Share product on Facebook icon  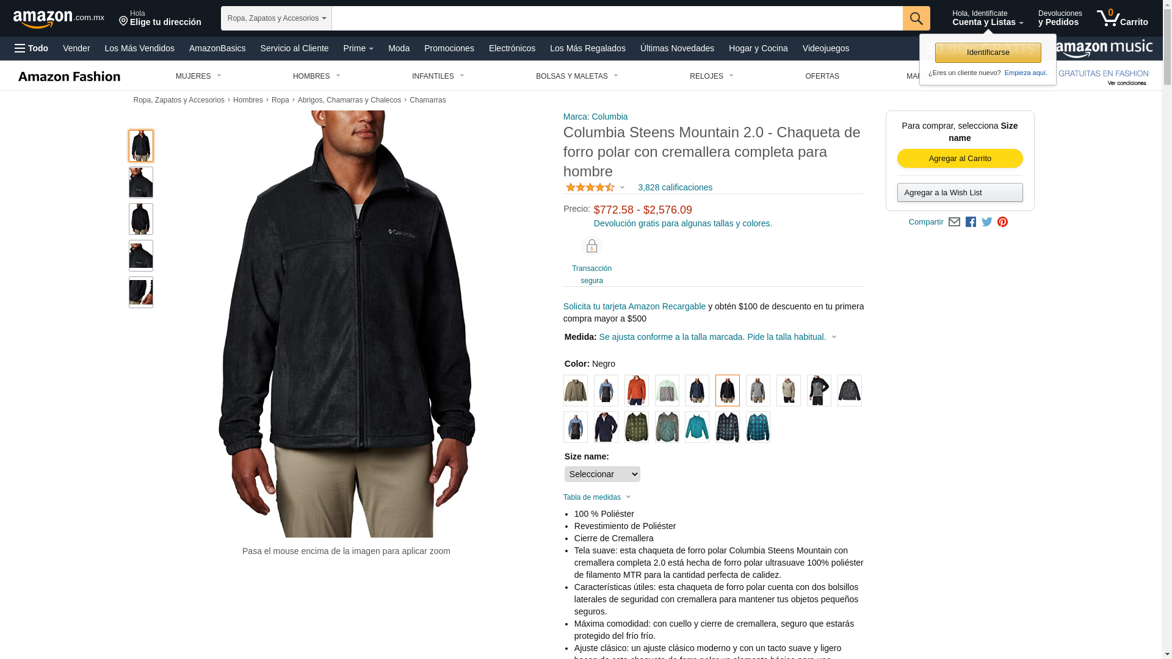pos(971,222)
